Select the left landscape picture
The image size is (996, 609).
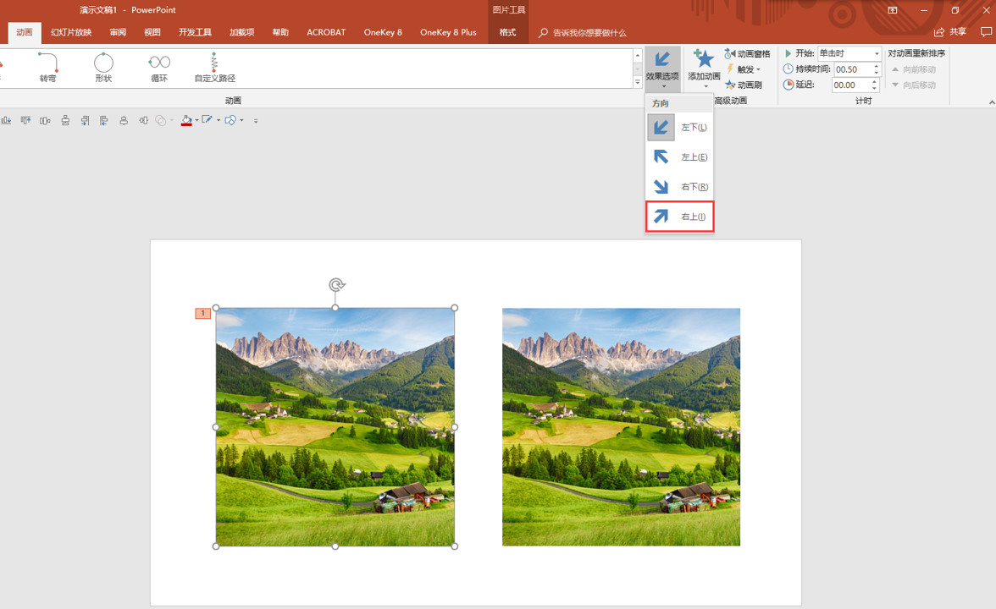click(335, 427)
